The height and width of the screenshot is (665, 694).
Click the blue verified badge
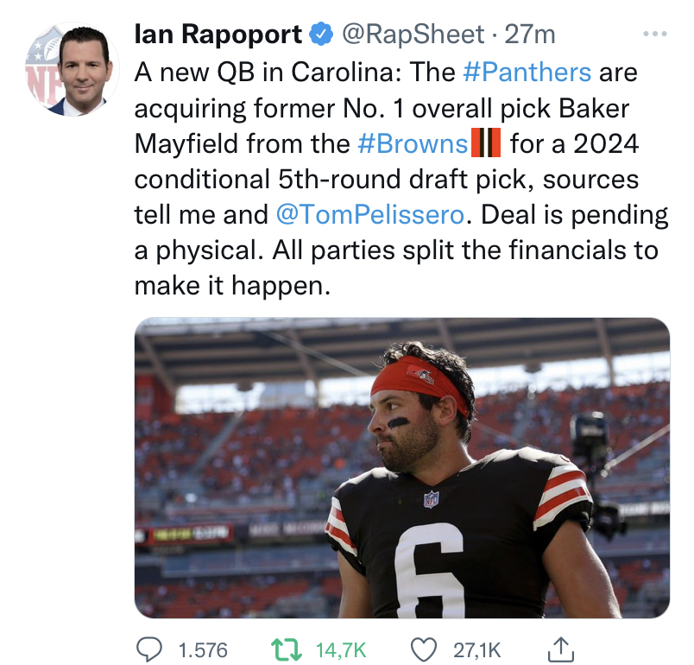[321, 34]
